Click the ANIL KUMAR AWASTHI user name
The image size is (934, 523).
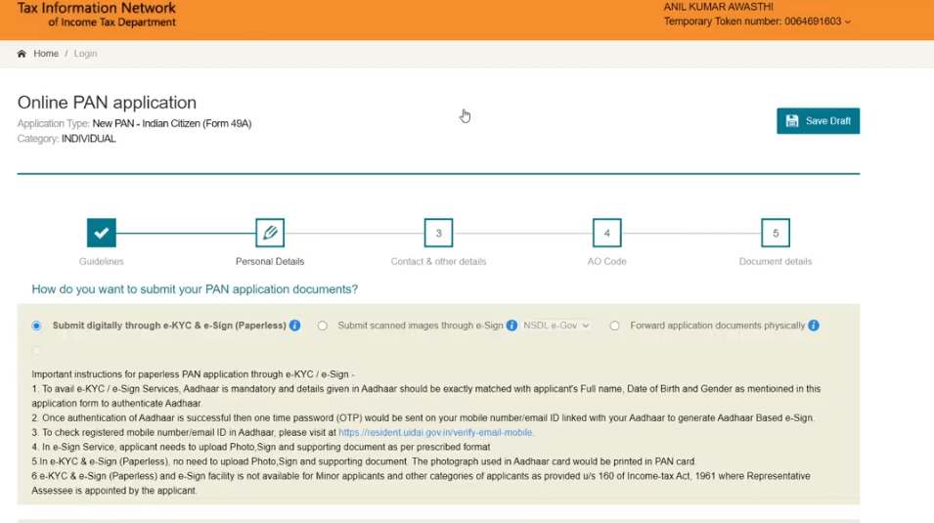point(719,7)
